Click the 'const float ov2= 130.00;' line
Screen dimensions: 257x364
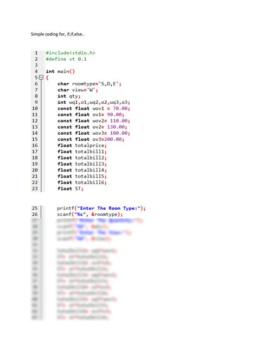click(92, 127)
